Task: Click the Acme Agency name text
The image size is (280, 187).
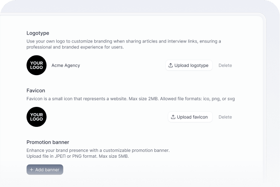Action: [66, 66]
